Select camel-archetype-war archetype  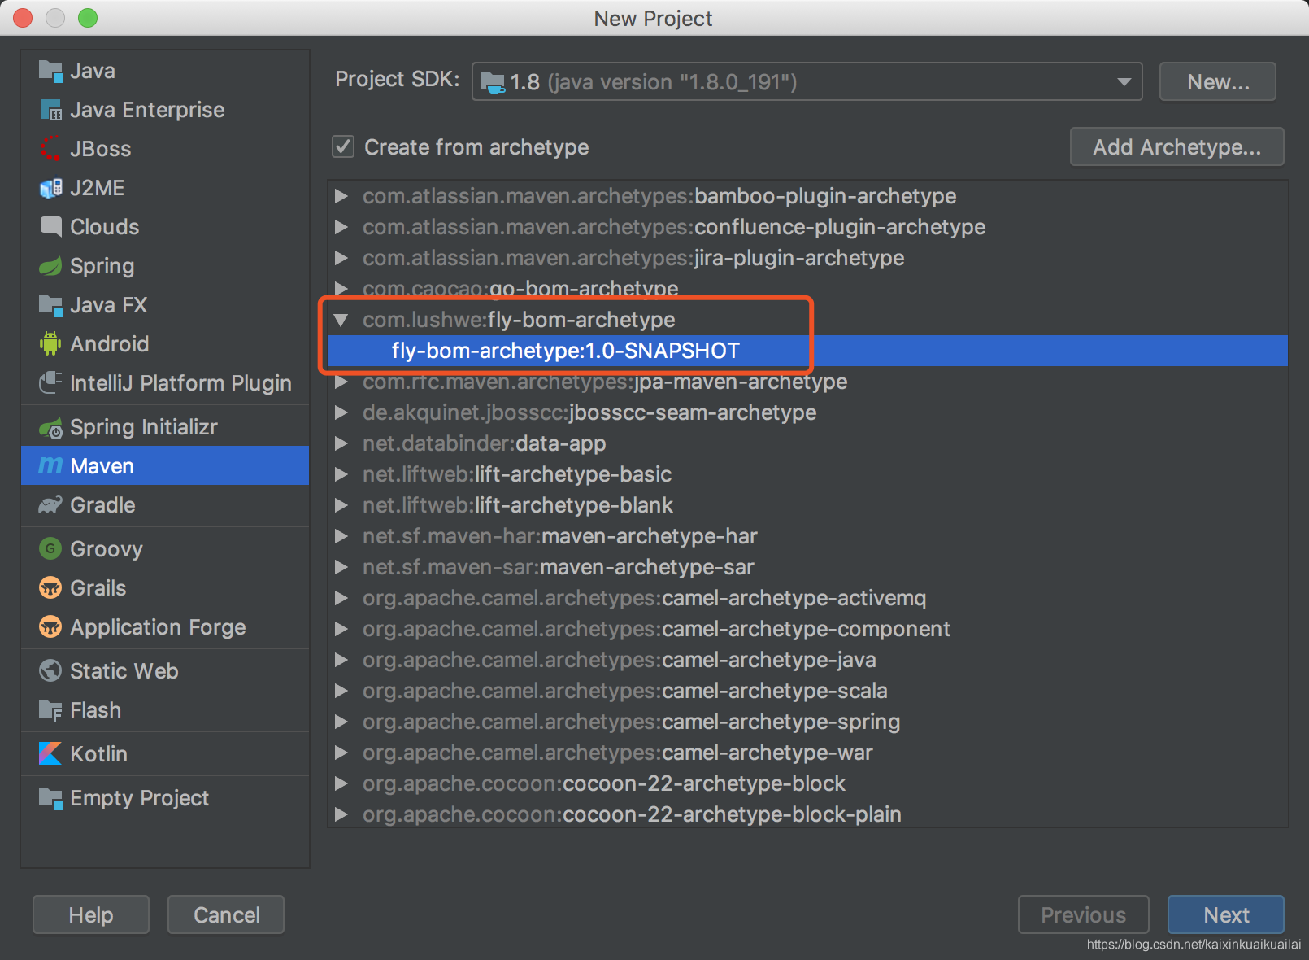coord(808,753)
